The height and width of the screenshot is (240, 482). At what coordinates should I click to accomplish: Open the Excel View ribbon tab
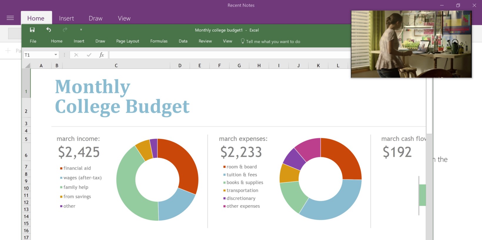click(227, 41)
